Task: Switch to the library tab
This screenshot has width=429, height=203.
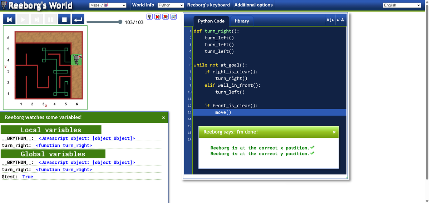Action: pyautogui.click(x=242, y=21)
